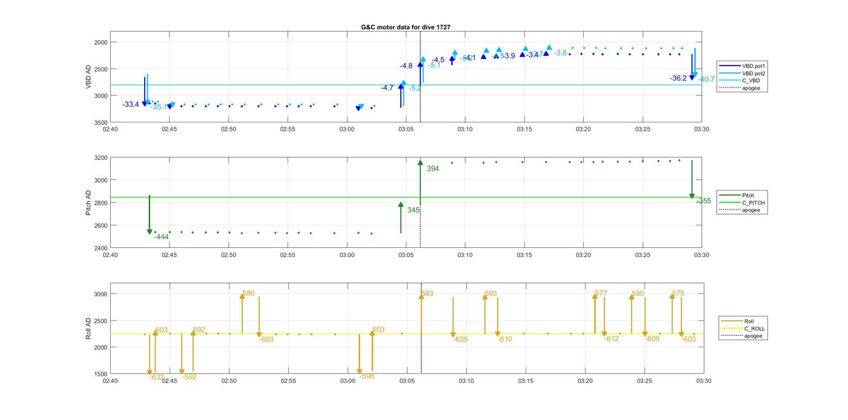
Task: Click the -355 data label in Pitch plot
Action: [704, 201]
